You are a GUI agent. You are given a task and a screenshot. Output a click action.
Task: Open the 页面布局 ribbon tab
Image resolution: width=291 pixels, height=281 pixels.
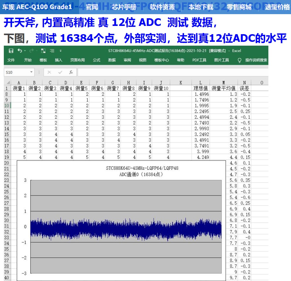click(x=77, y=60)
